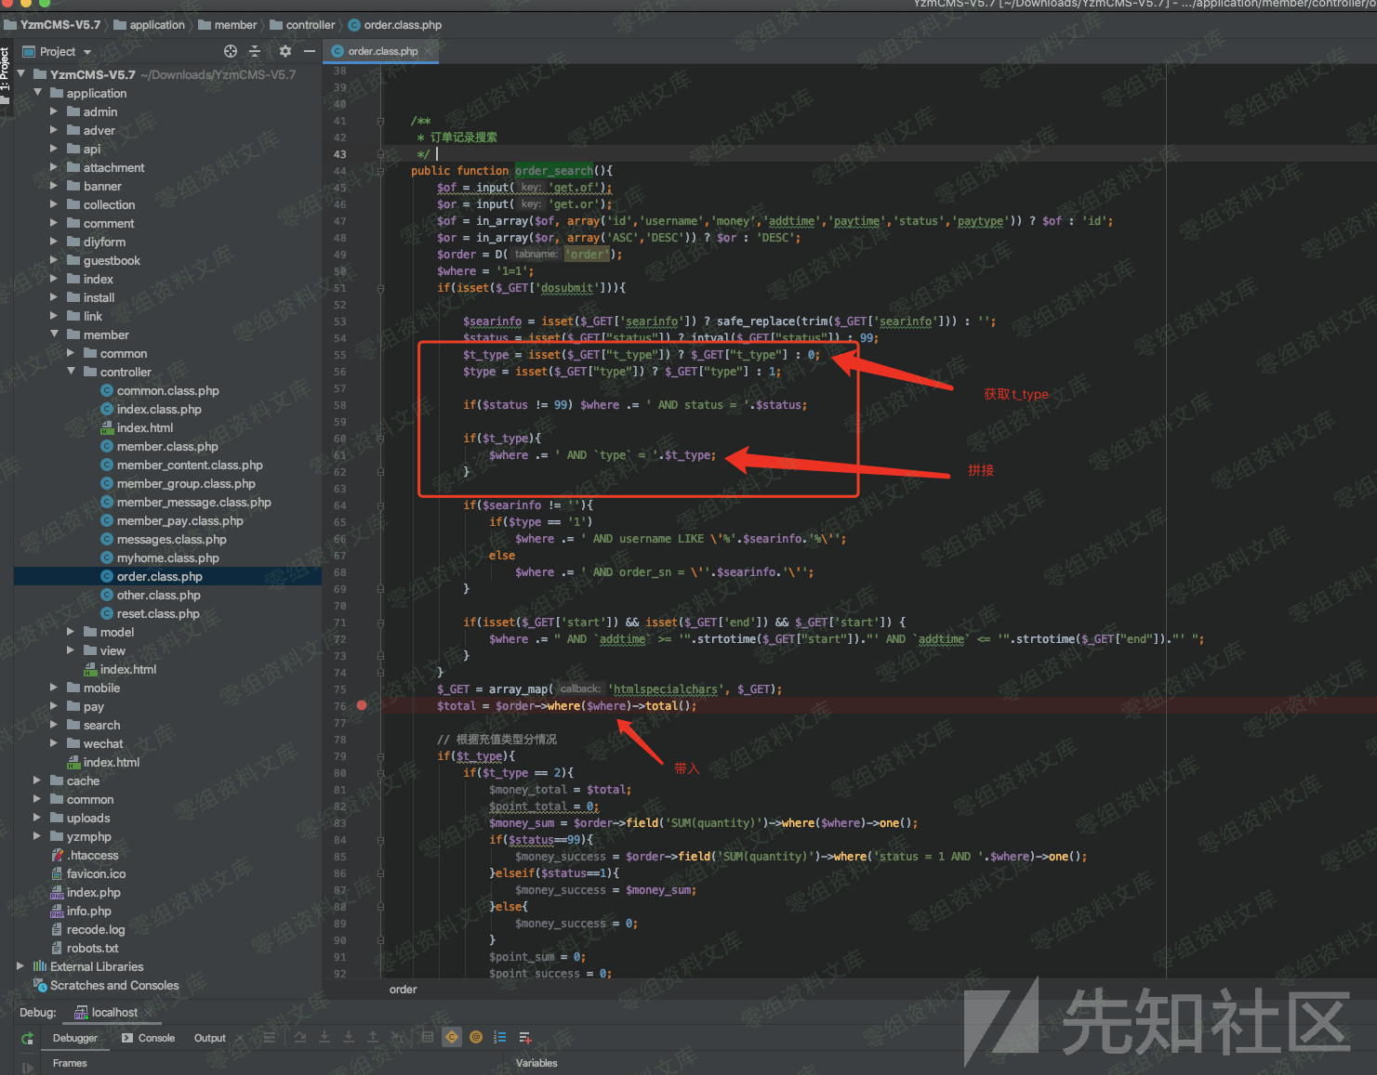1377x1075 pixels.
Task: Hide the Project panel with minimize icon
Action: [310, 51]
